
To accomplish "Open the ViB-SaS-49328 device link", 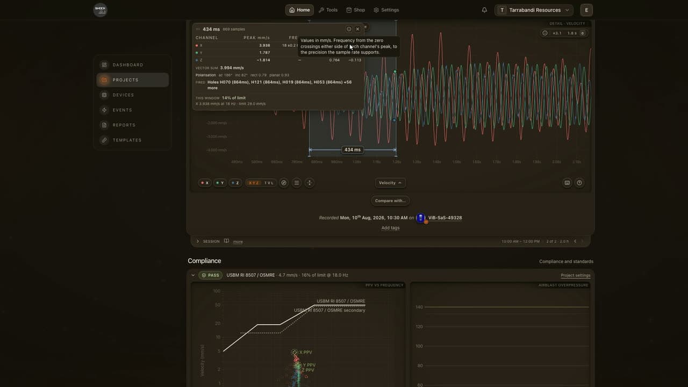I will (x=445, y=218).
